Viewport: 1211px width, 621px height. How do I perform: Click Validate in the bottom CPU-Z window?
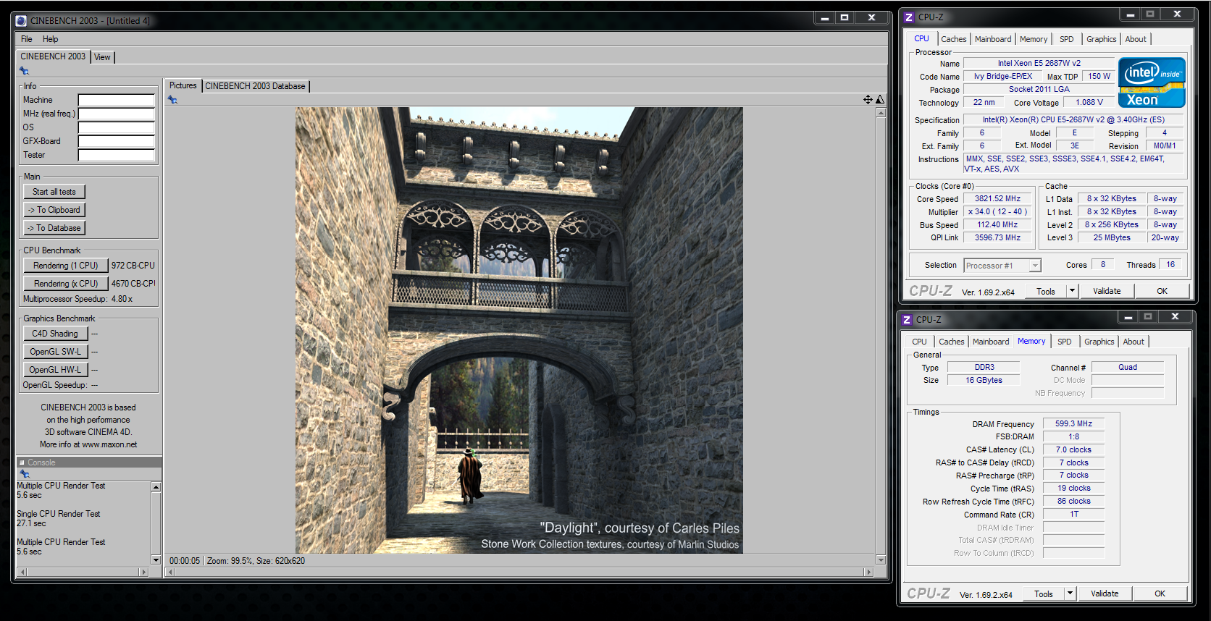(1105, 593)
